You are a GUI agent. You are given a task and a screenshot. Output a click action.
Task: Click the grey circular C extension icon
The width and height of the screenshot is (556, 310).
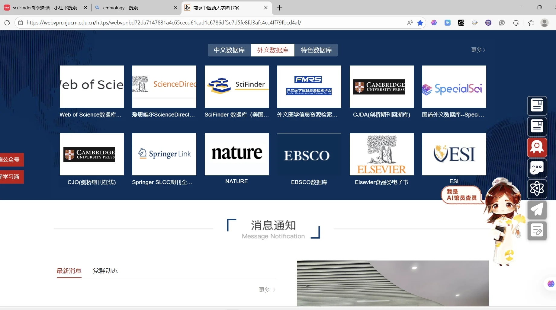(502, 23)
